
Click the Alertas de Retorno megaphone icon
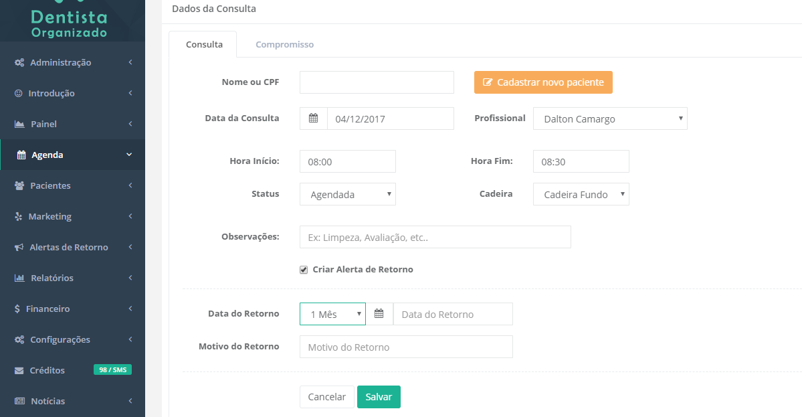pos(21,247)
